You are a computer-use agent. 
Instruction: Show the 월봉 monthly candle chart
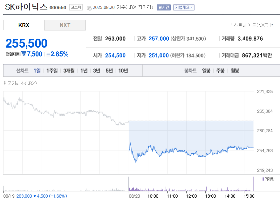(x=235, y=71)
